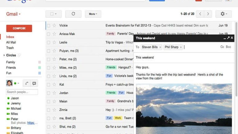This screenshot has height=134, width=238.
Task: Open the Friends circle label
Action: point(11,68)
